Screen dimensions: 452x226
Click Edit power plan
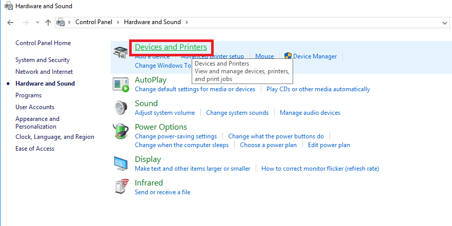329,145
